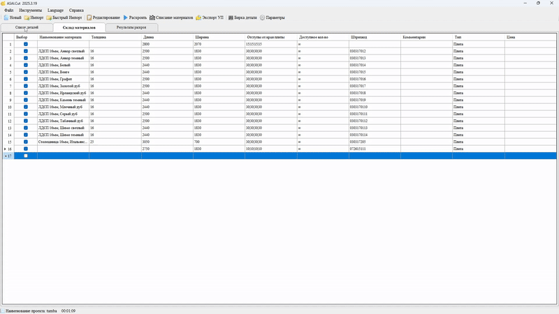Toggle the checkbox for ЛДСП Графит

point(26,79)
